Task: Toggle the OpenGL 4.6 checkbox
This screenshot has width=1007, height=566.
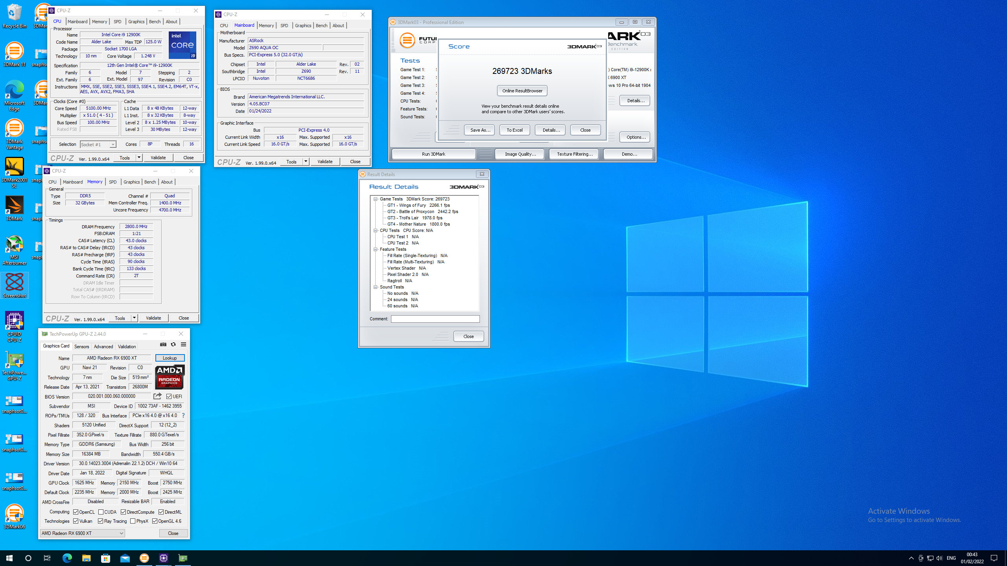Action: pos(155,521)
